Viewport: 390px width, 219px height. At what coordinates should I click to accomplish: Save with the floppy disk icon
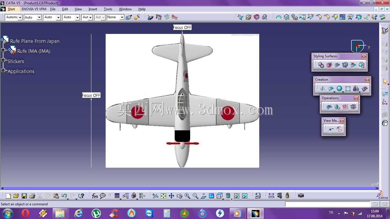pos(24,196)
